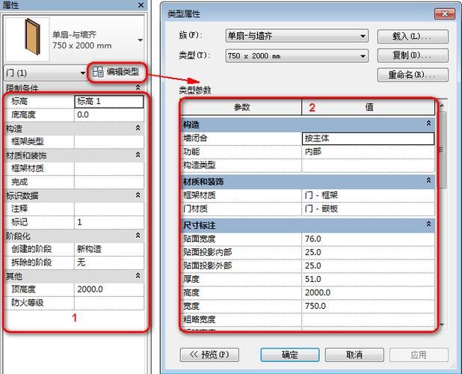Collapse the 阶段化 section

point(138,236)
